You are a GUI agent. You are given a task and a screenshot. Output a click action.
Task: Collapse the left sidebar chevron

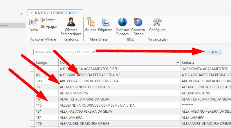(21, 14)
